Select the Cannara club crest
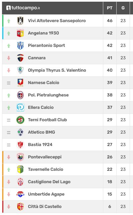 click(20, 58)
